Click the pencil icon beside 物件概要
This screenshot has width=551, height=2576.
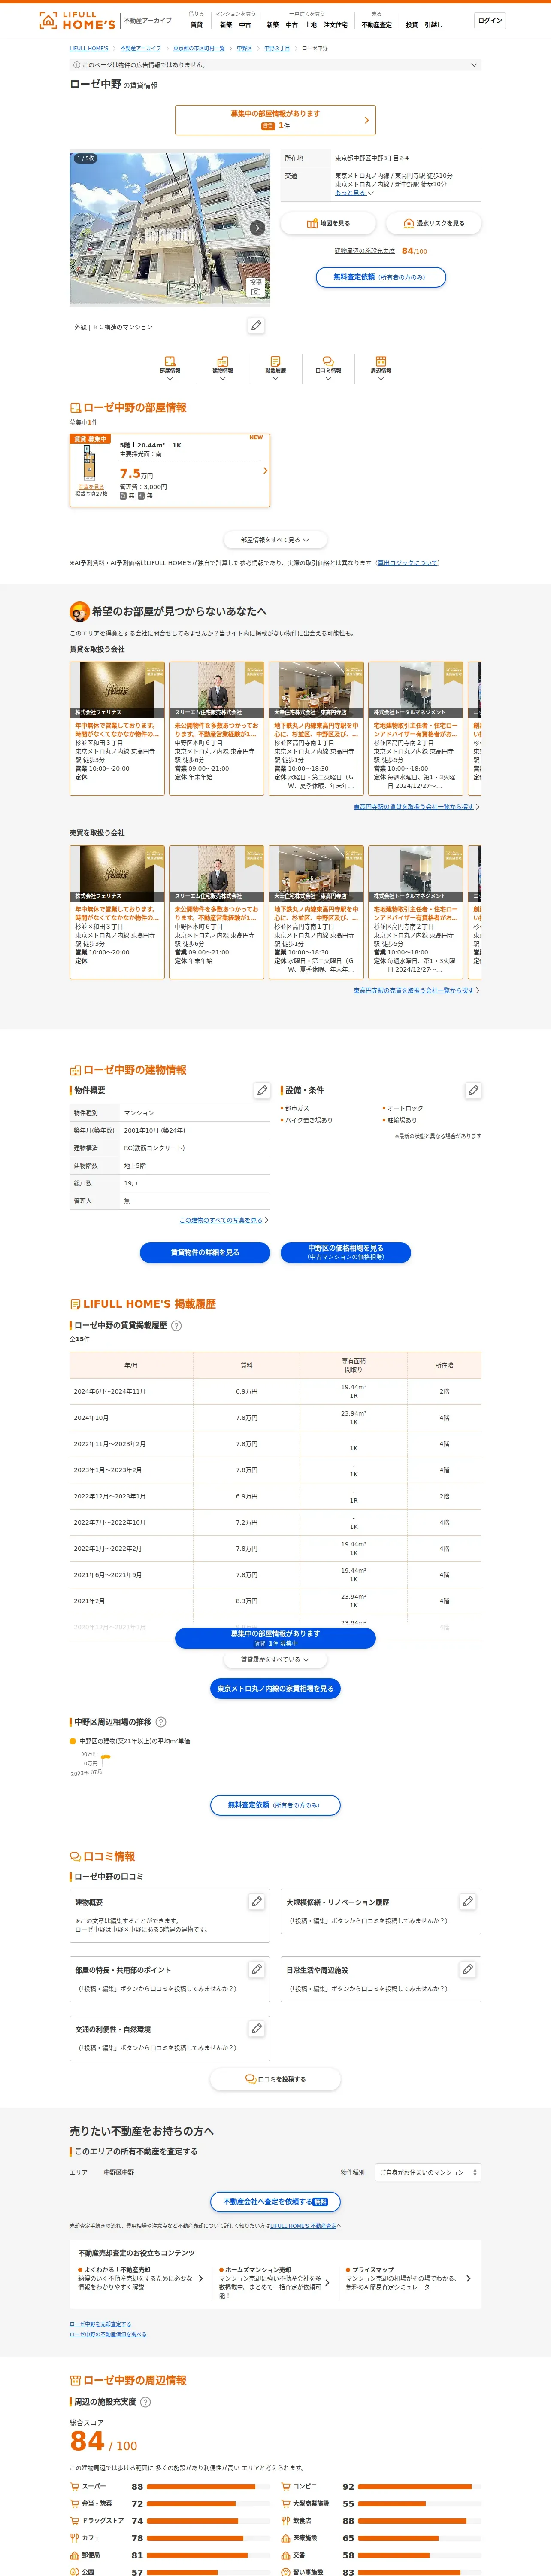[262, 1090]
